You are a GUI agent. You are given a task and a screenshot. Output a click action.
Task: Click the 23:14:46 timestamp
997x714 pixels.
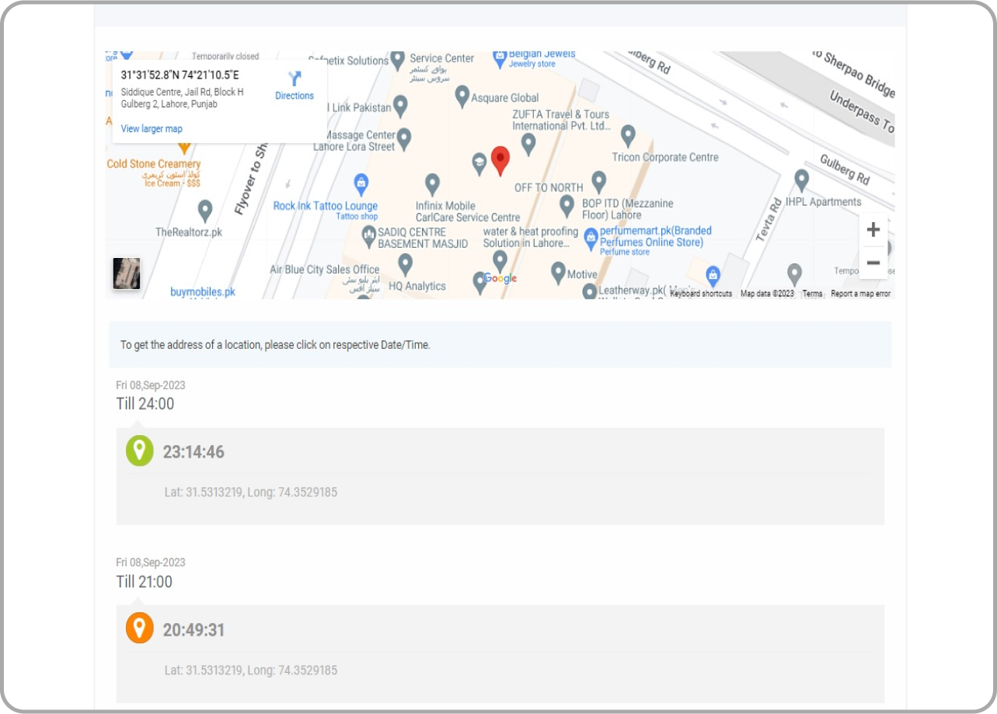(x=193, y=452)
